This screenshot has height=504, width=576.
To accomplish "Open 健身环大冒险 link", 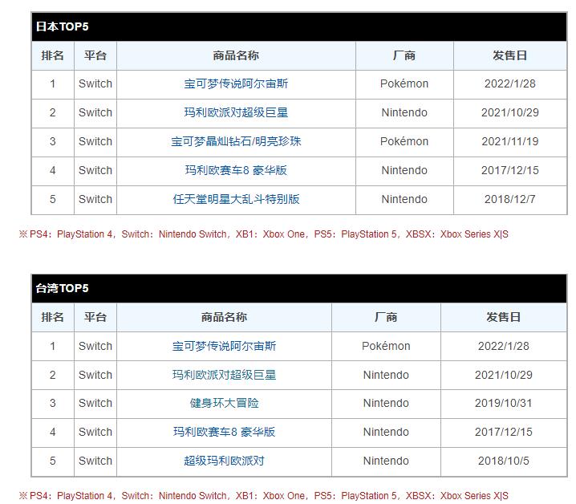I will pyautogui.click(x=224, y=403).
